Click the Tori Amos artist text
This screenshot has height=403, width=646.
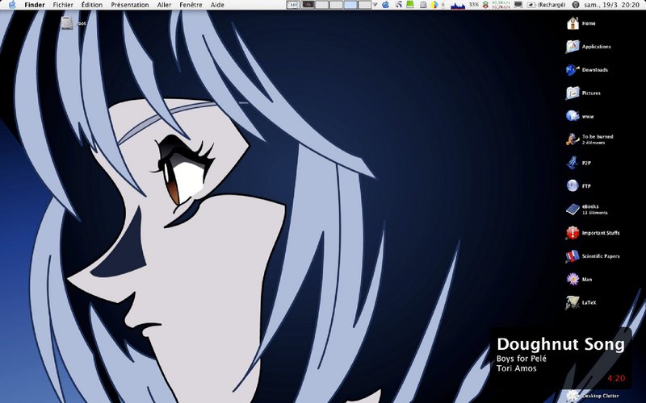(x=517, y=368)
